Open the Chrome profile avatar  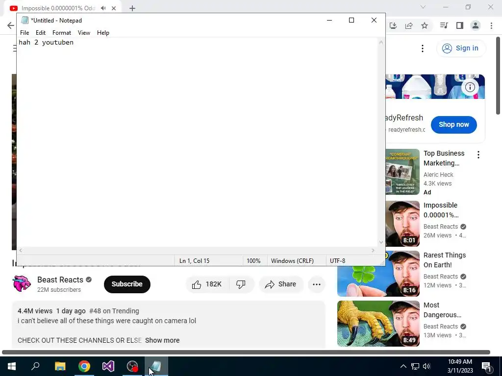pyautogui.click(x=476, y=25)
